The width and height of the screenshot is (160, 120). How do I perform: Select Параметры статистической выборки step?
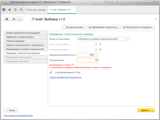(26, 53)
